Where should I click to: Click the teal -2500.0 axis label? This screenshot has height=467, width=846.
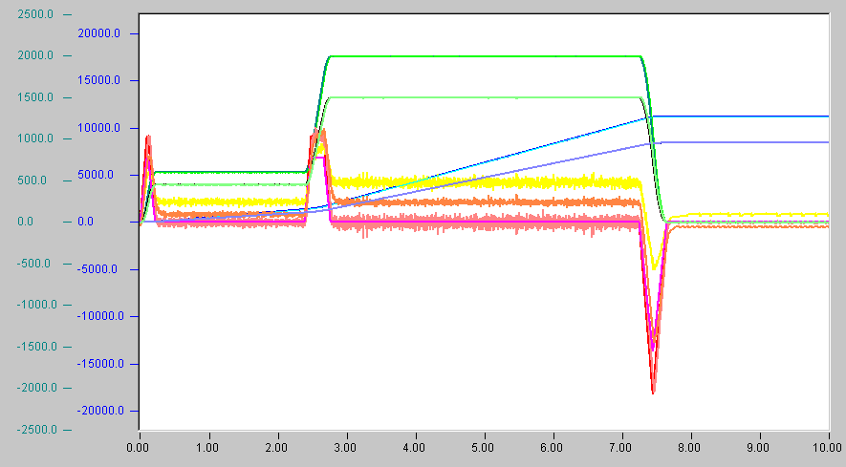pos(36,430)
